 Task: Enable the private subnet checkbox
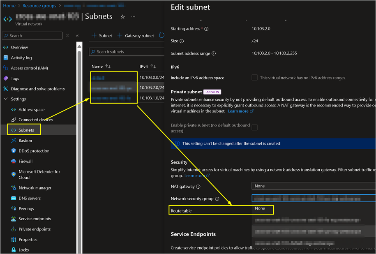254,127
